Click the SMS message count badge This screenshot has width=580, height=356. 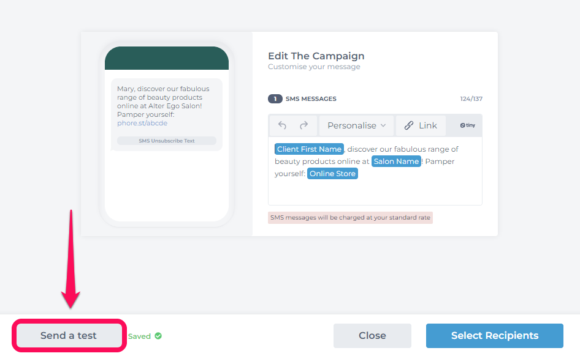[x=275, y=99]
